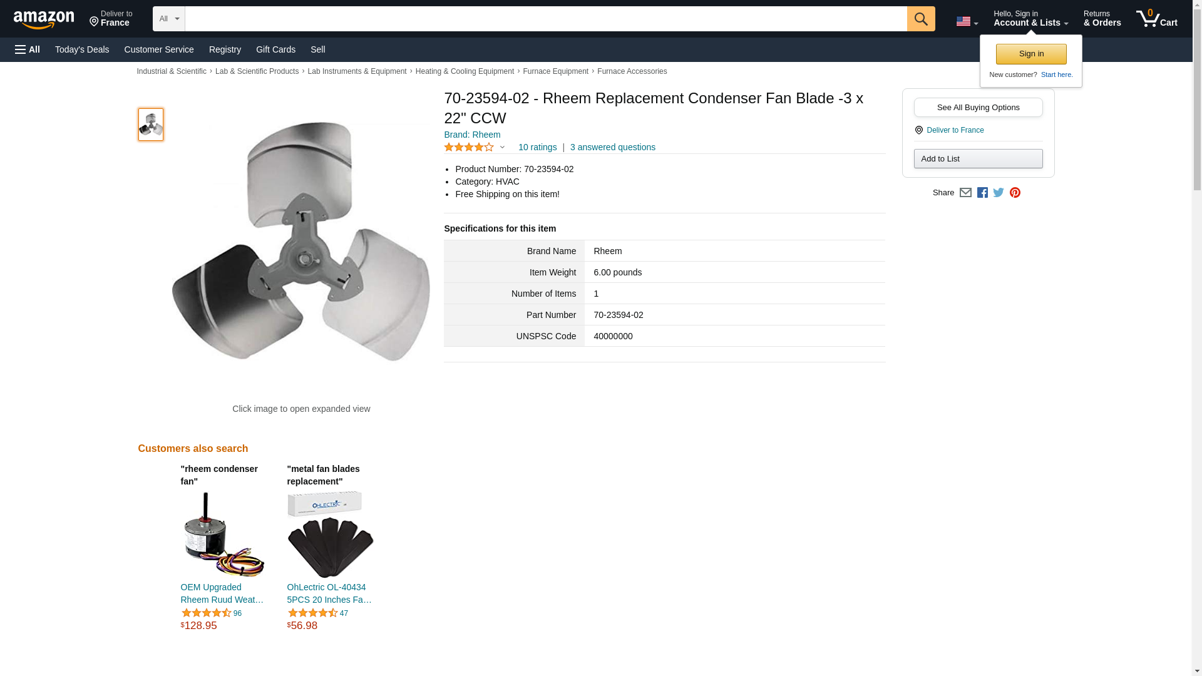Click the search magnifier button
Viewport: 1202px width, 676px height.
point(921,19)
